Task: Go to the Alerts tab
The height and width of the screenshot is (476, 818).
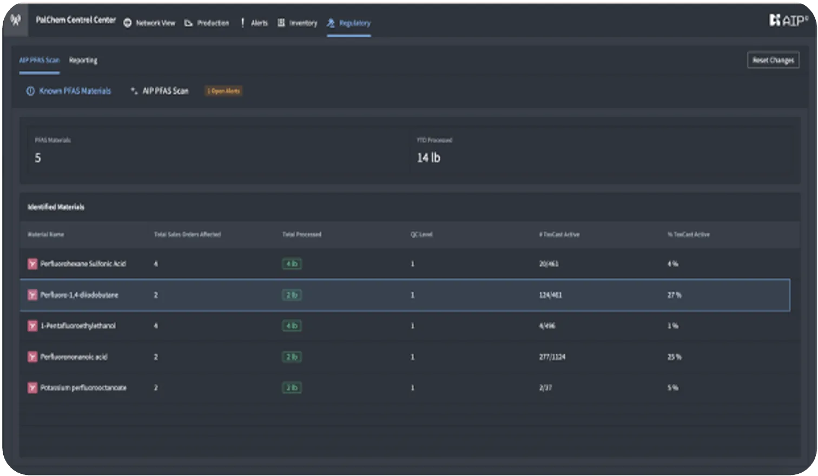Action: [254, 23]
